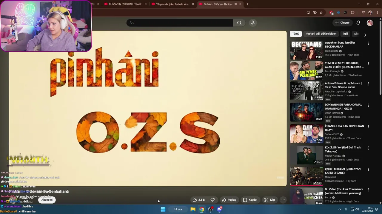
Task: Dislike the video with thumbs-down icon
Action: [x=213, y=200]
